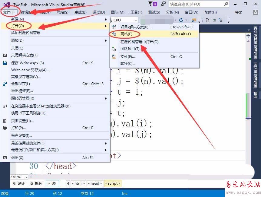Image resolution: width=261 pixels, height=197 pixels.
Task: Open the 调试(D) menu
Action: (99, 12)
